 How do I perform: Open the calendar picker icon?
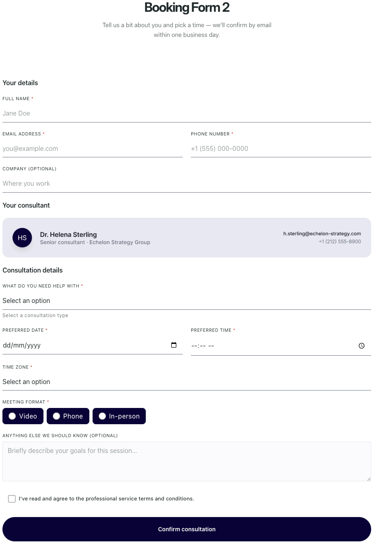coord(174,345)
